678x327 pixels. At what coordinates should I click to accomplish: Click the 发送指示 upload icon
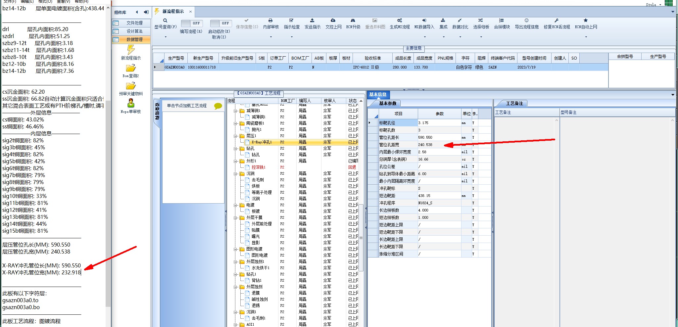[312, 21]
